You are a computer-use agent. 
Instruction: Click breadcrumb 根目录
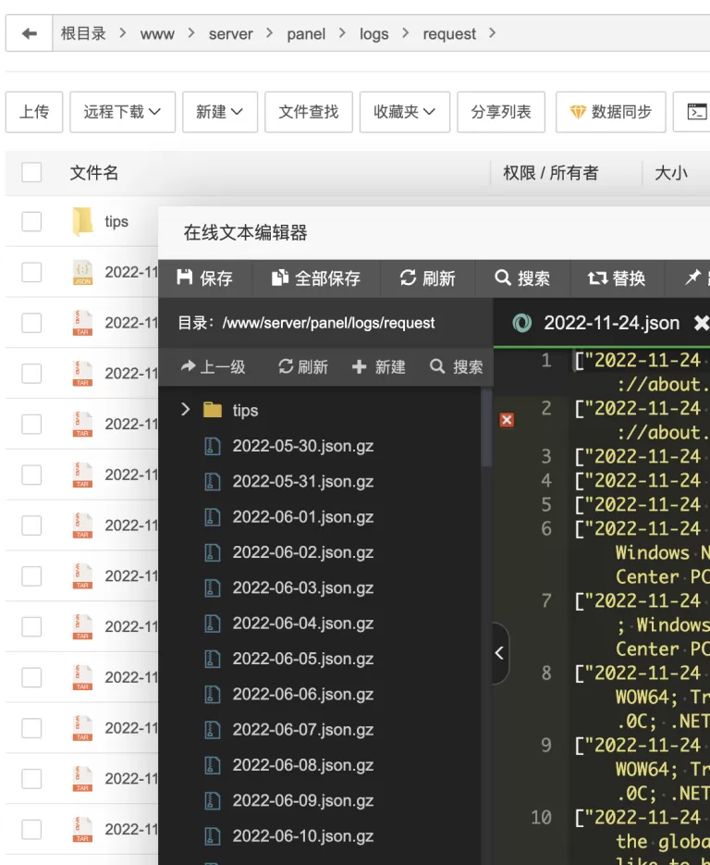pos(83,33)
